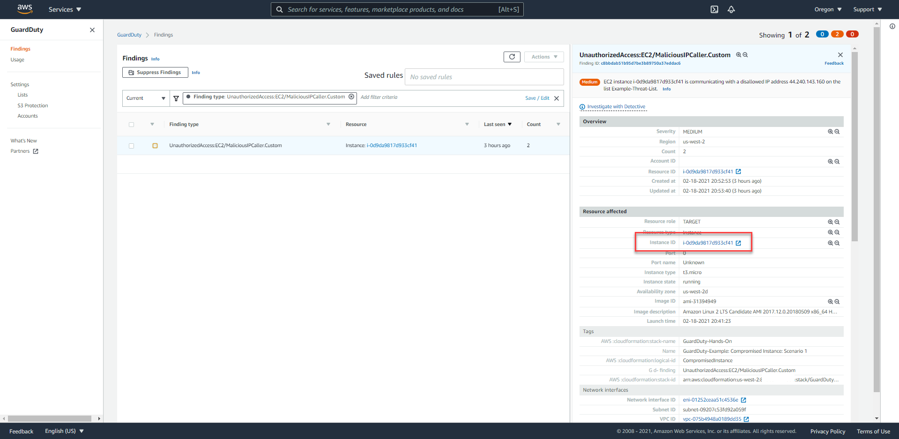This screenshot has height=439, width=899.
Task: Click the orange severity square in finding row
Action: click(155, 146)
